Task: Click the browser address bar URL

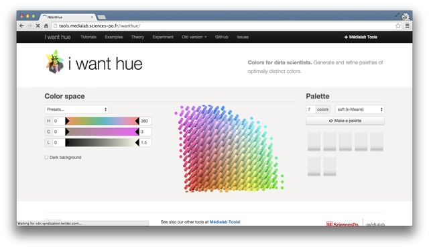Action: click(x=99, y=26)
